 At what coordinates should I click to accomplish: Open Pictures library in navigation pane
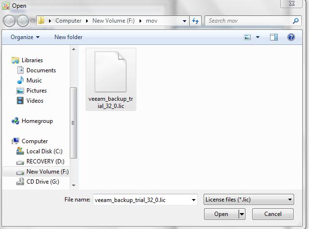37,91
